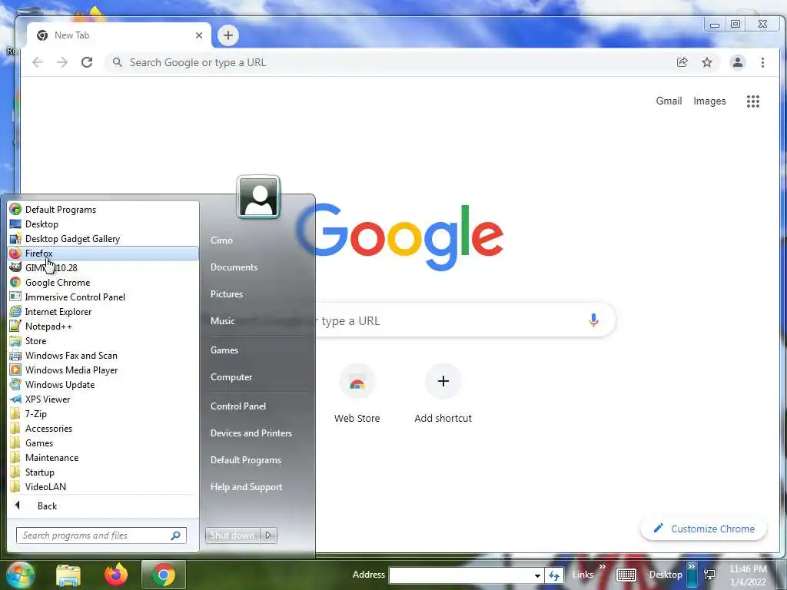Image resolution: width=787 pixels, height=590 pixels.
Task: Open Windows Update
Action: coord(104,385)
